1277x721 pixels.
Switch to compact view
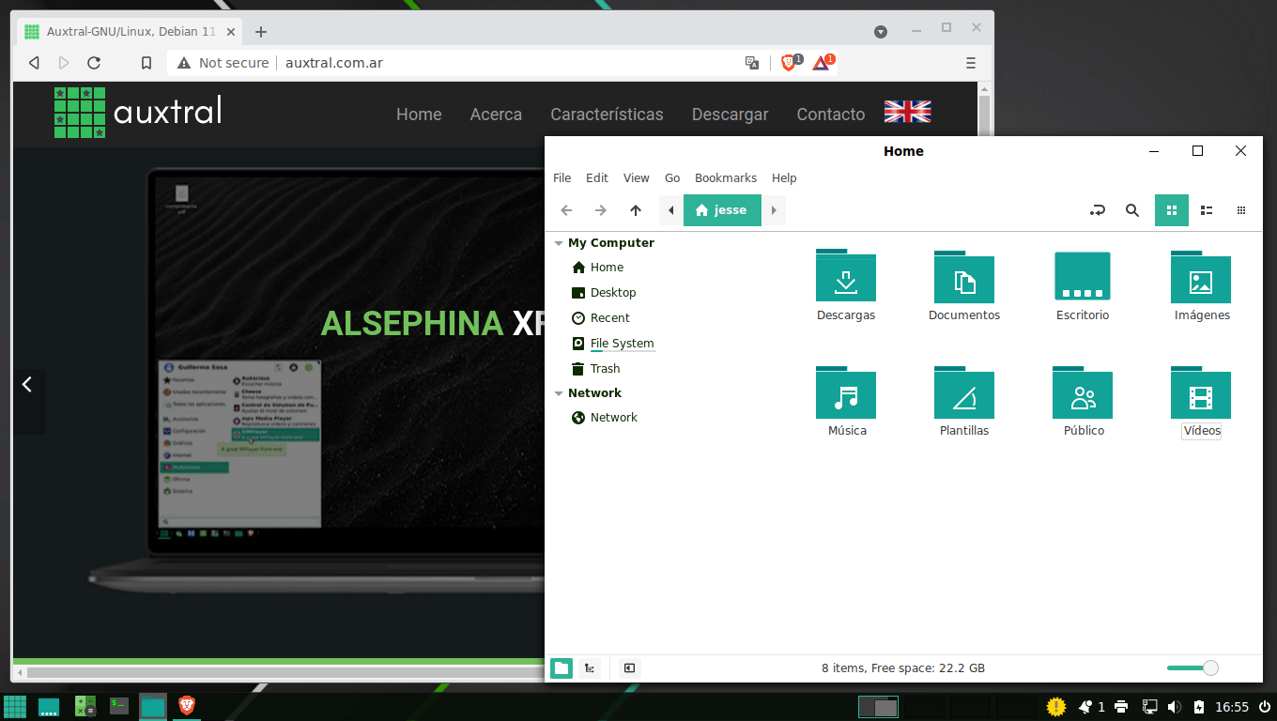1241,210
